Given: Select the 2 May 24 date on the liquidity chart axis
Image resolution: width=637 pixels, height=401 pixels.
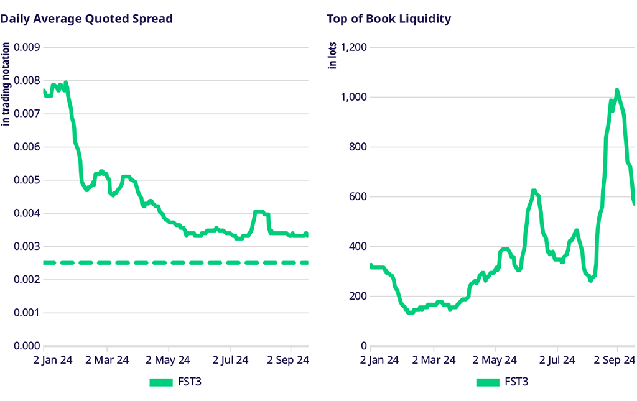Looking at the screenshot, I should click(495, 360).
